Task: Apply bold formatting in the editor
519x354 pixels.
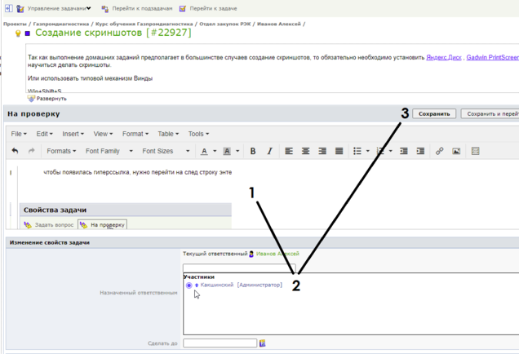Action: pos(253,151)
